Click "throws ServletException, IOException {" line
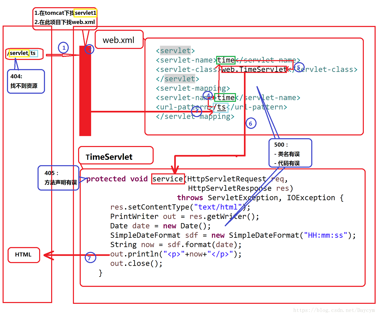Viewport: 378px width, 316px height. point(261,198)
